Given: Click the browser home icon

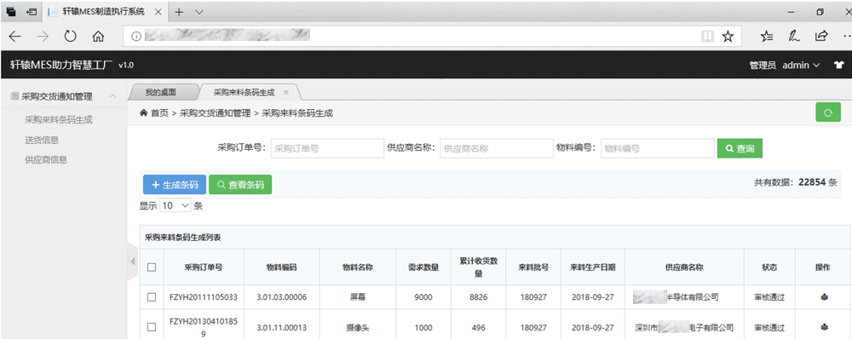Looking at the screenshot, I should (x=98, y=37).
